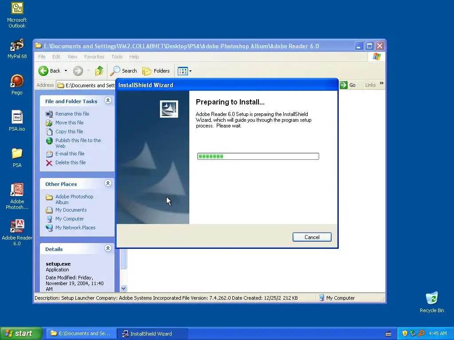Open the Search pane in Explorer
The width and height of the screenshot is (454, 340).
(x=124, y=71)
